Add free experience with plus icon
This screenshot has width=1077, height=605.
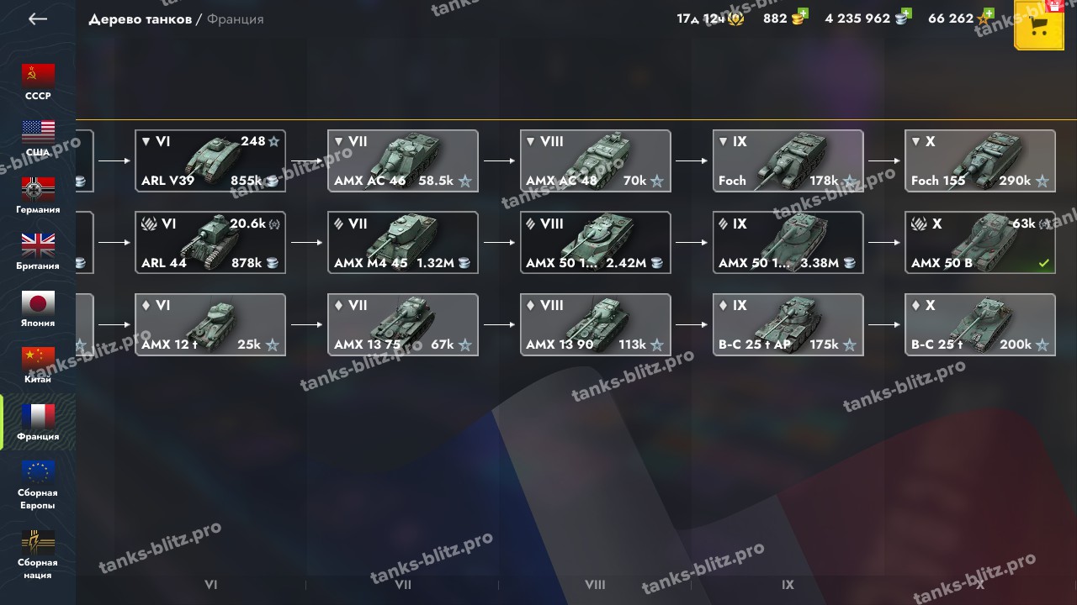tap(988, 13)
